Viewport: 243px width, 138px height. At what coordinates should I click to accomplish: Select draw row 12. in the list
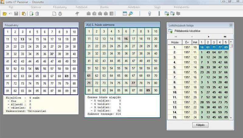198,102
